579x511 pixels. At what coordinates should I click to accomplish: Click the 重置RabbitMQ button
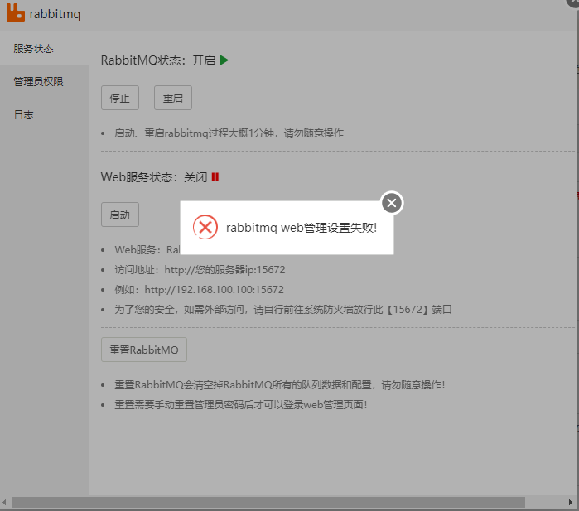click(x=144, y=350)
